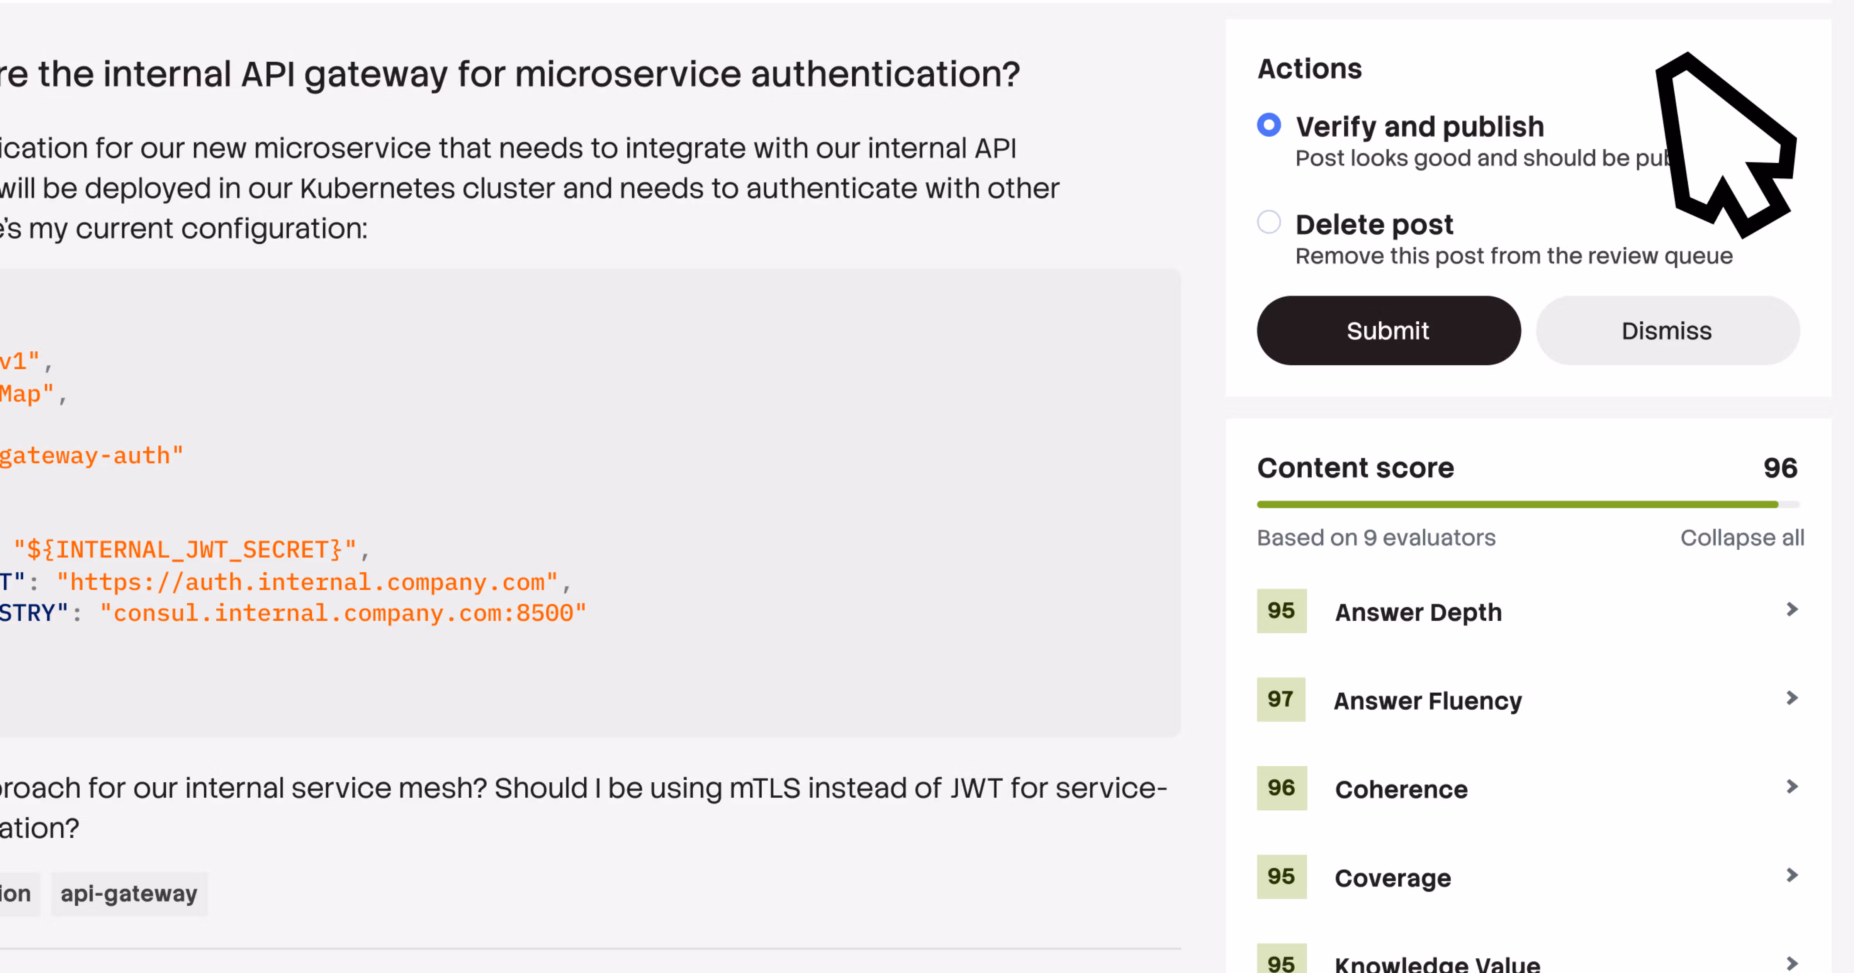Collapse all evaluator scores

(1742, 537)
